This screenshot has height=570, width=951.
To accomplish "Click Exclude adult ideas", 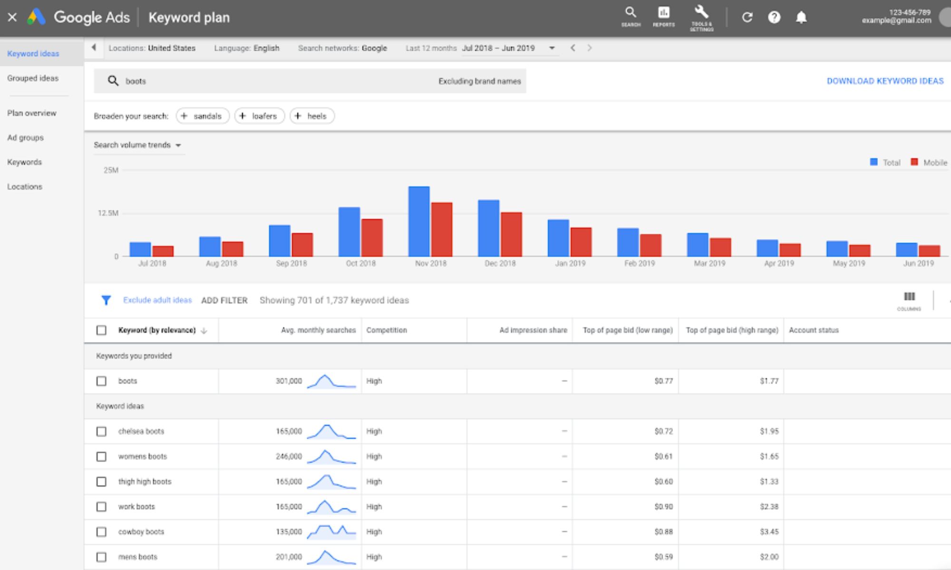I will click(157, 300).
